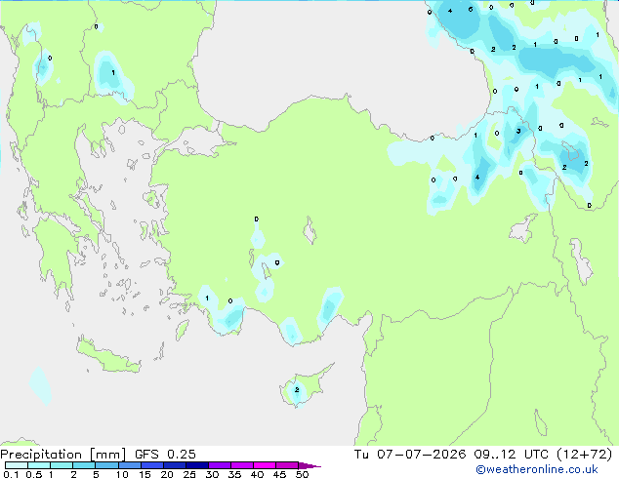Image resolution: width=619 pixels, height=478 pixels.
Task: Click the '(12+72)' forecast offset text
Action: (584, 455)
